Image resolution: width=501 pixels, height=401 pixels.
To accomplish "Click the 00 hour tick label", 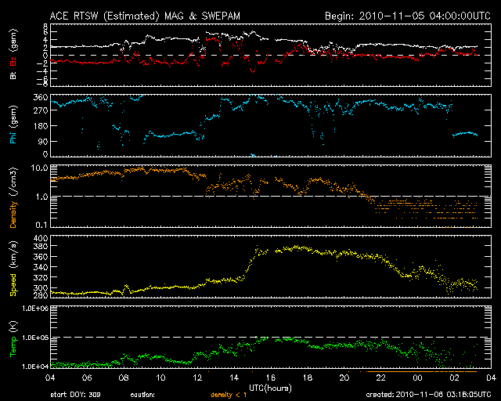I will pos(417,378).
